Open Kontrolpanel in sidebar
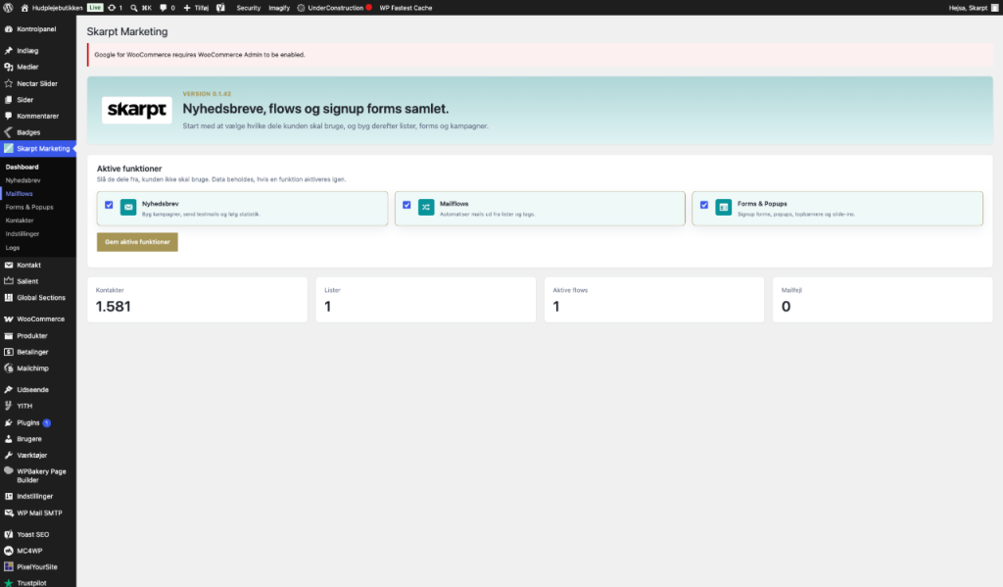Image resolution: width=1003 pixels, height=587 pixels. coord(38,28)
